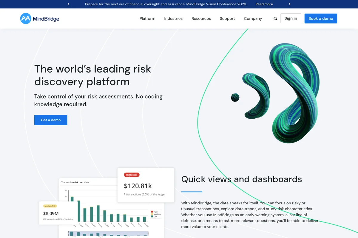This screenshot has height=238, width=358.
Task: Click the green 3D ribbon artwork
Action: [x=276, y=93]
